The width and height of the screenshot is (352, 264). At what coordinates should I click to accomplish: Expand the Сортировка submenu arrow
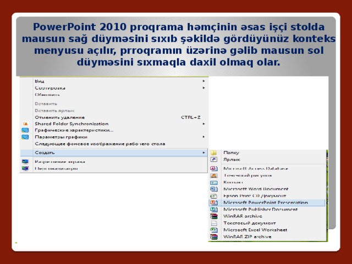(204, 88)
